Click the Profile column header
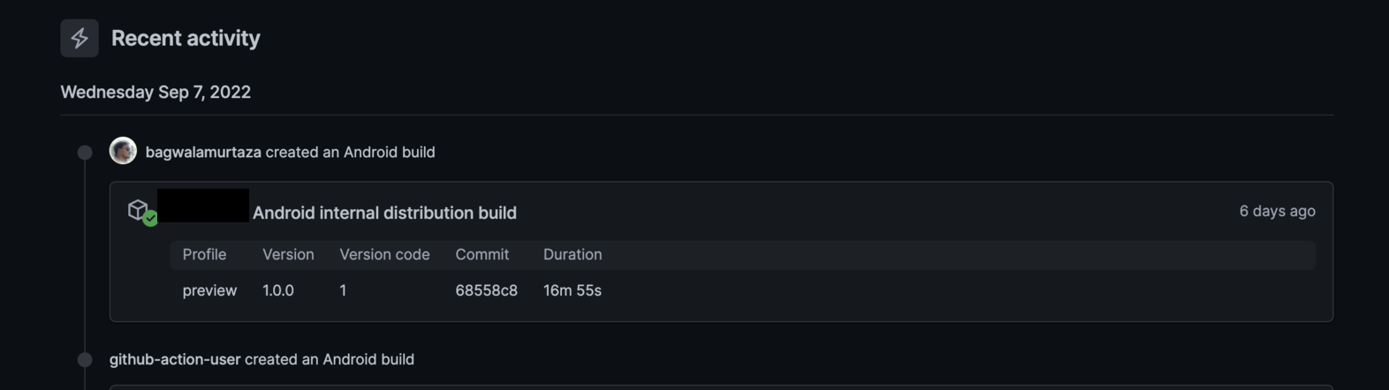Image resolution: width=1389 pixels, height=390 pixels. point(204,254)
